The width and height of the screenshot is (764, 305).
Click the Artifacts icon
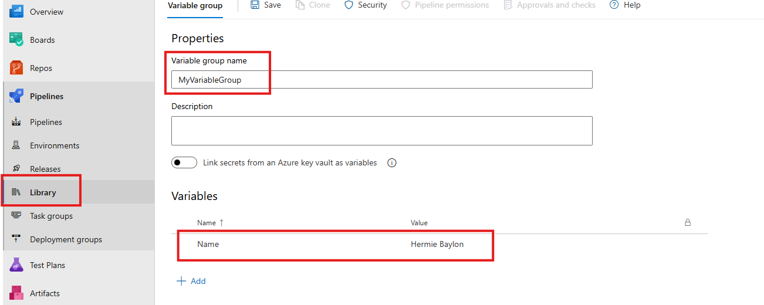pyautogui.click(x=16, y=293)
